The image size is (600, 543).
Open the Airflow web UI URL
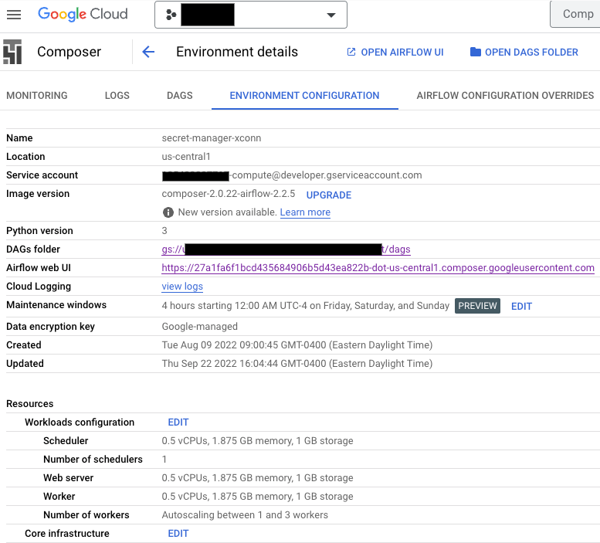pos(378,268)
